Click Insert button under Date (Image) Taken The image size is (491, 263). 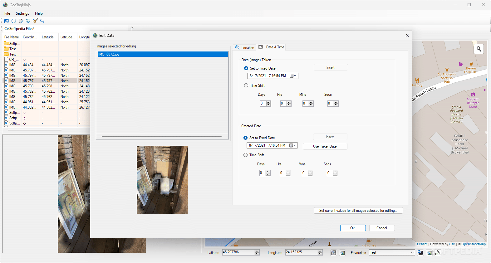(x=331, y=67)
